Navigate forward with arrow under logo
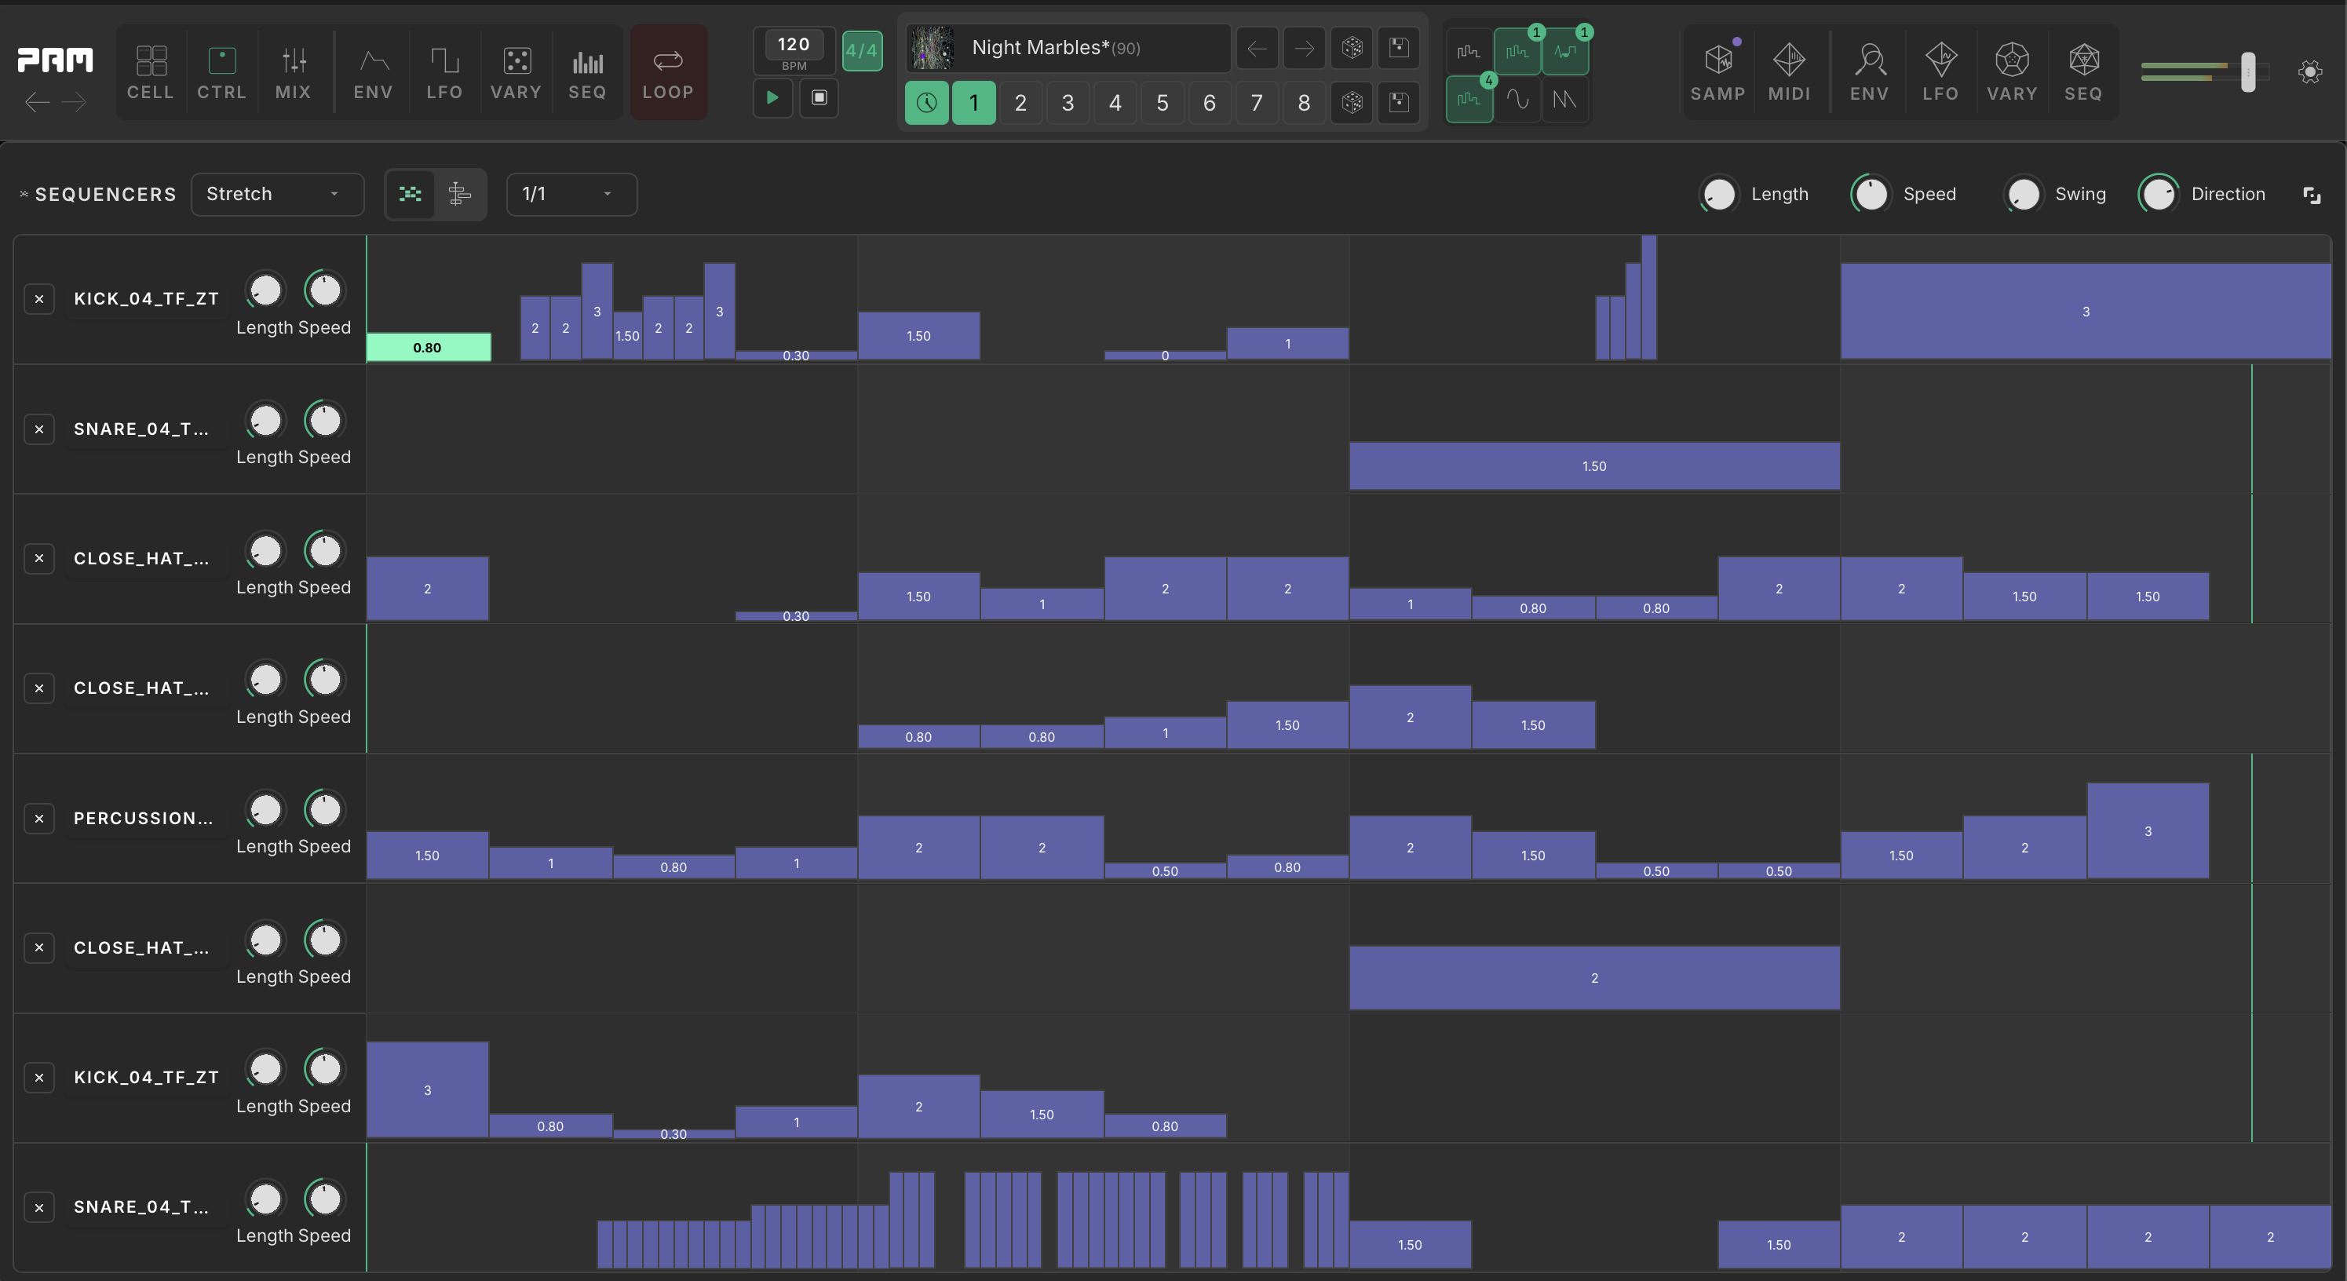This screenshot has width=2347, height=1281. coord(75,102)
